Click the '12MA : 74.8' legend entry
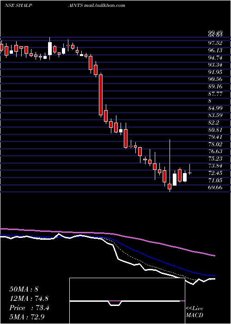Screen dimensions: 231x324 [x=29, y=299]
